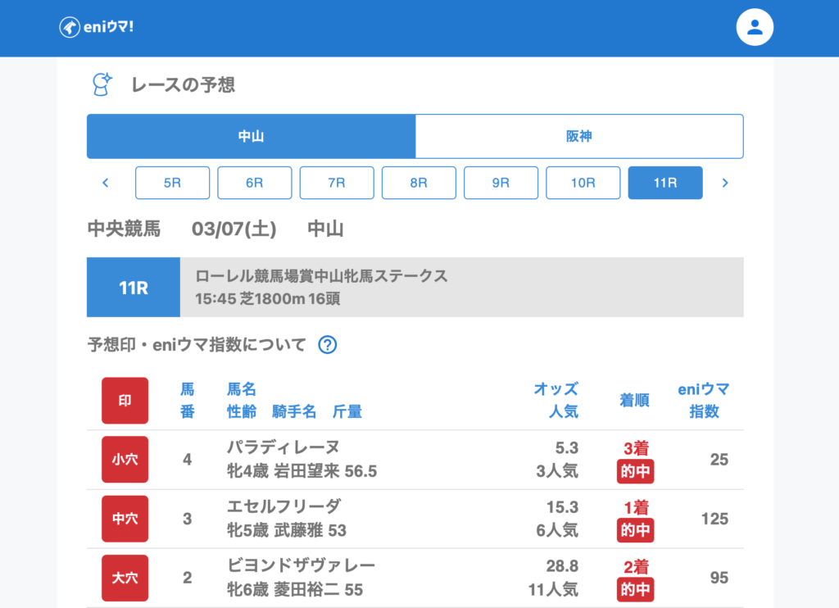Select race 8R

click(419, 183)
